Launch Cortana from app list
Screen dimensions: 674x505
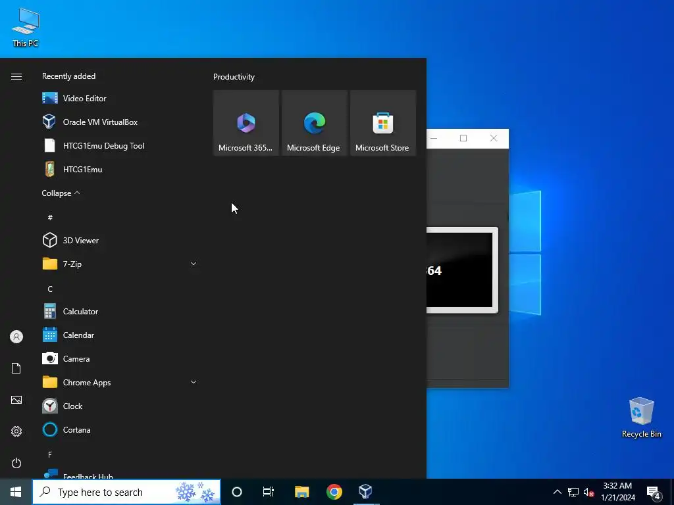click(x=120, y=429)
